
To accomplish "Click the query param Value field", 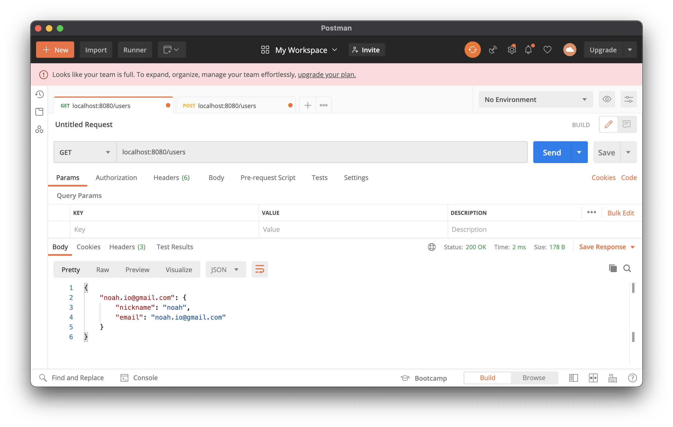I will pos(353,229).
